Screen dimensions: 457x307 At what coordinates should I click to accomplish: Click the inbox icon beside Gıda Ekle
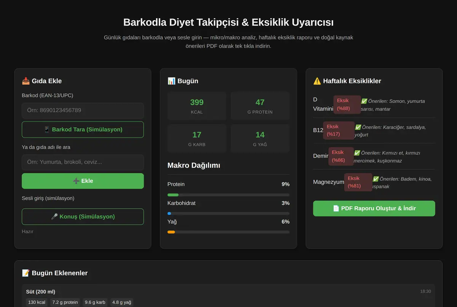click(26, 81)
